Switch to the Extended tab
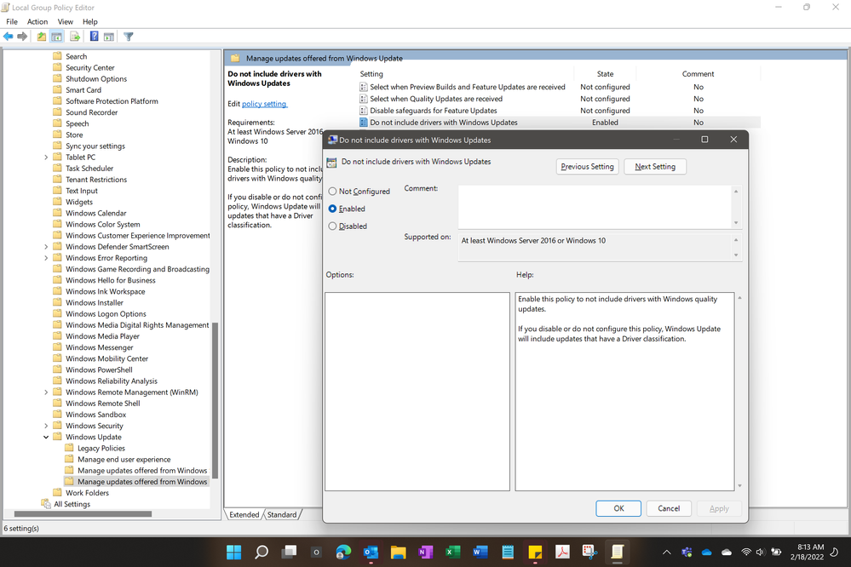Viewport: 851px width, 567px height. tap(244, 514)
